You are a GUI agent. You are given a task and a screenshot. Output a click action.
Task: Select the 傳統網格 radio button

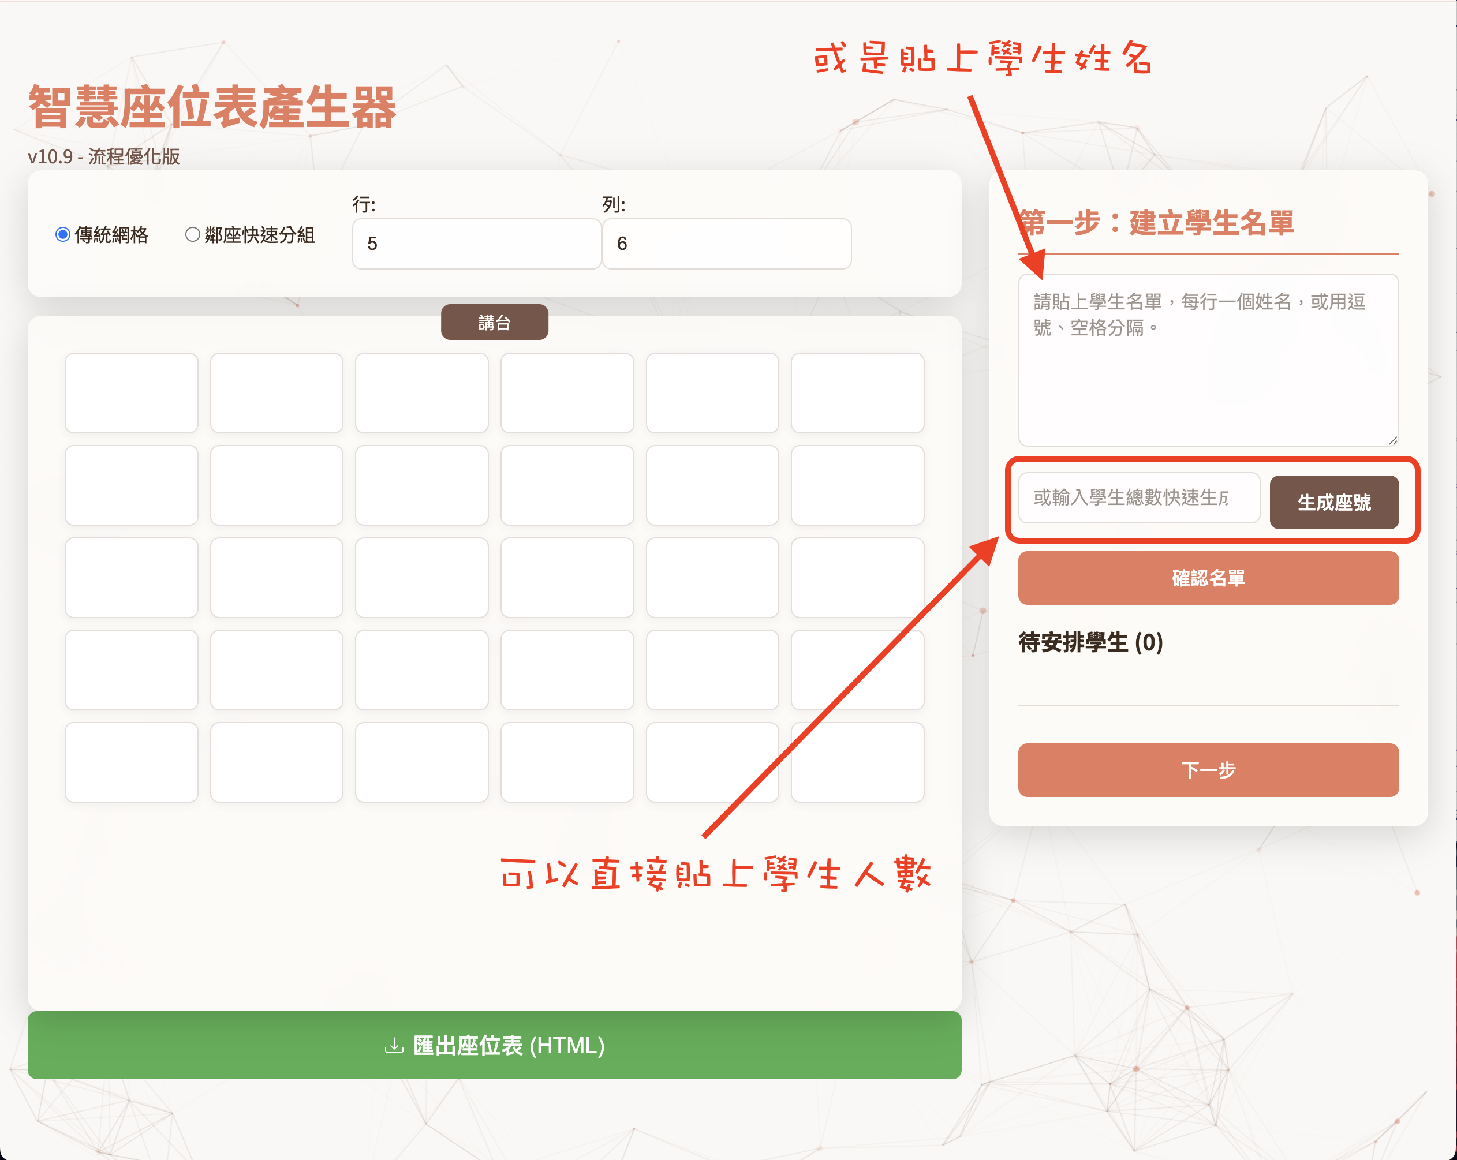tap(63, 234)
